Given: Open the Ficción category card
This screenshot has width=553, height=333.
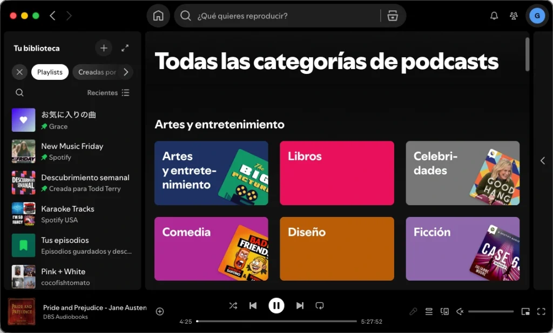Looking at the screenshot, I should [x=463, y=249].
